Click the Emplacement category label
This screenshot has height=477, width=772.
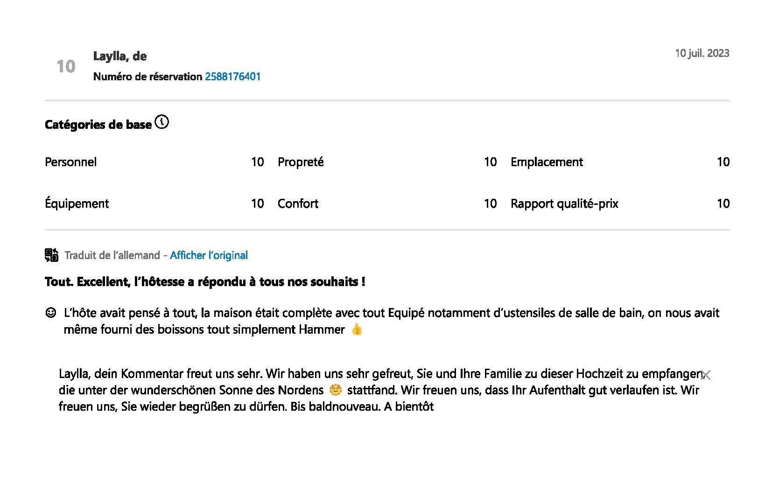[547, 162]
